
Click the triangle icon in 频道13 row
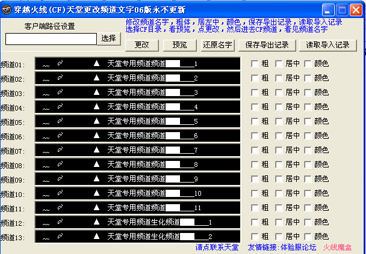point(97,237)
